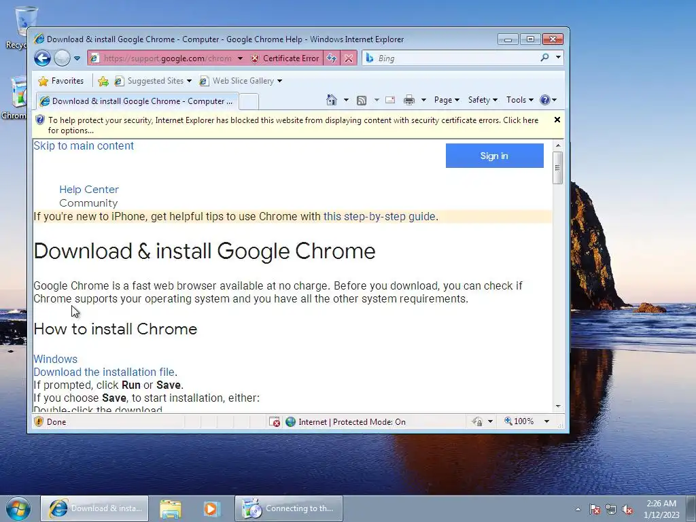Click the address bar URL field
The width and height of the screenshot is (696, 522).
click(x=167, y=58)
